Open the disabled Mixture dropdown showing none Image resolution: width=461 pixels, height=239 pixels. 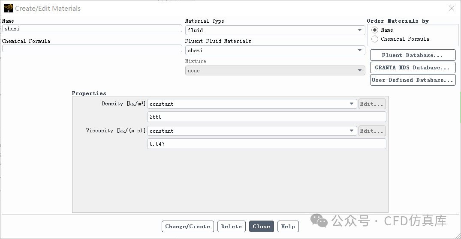pyautogui.click(x=275, y=71)
